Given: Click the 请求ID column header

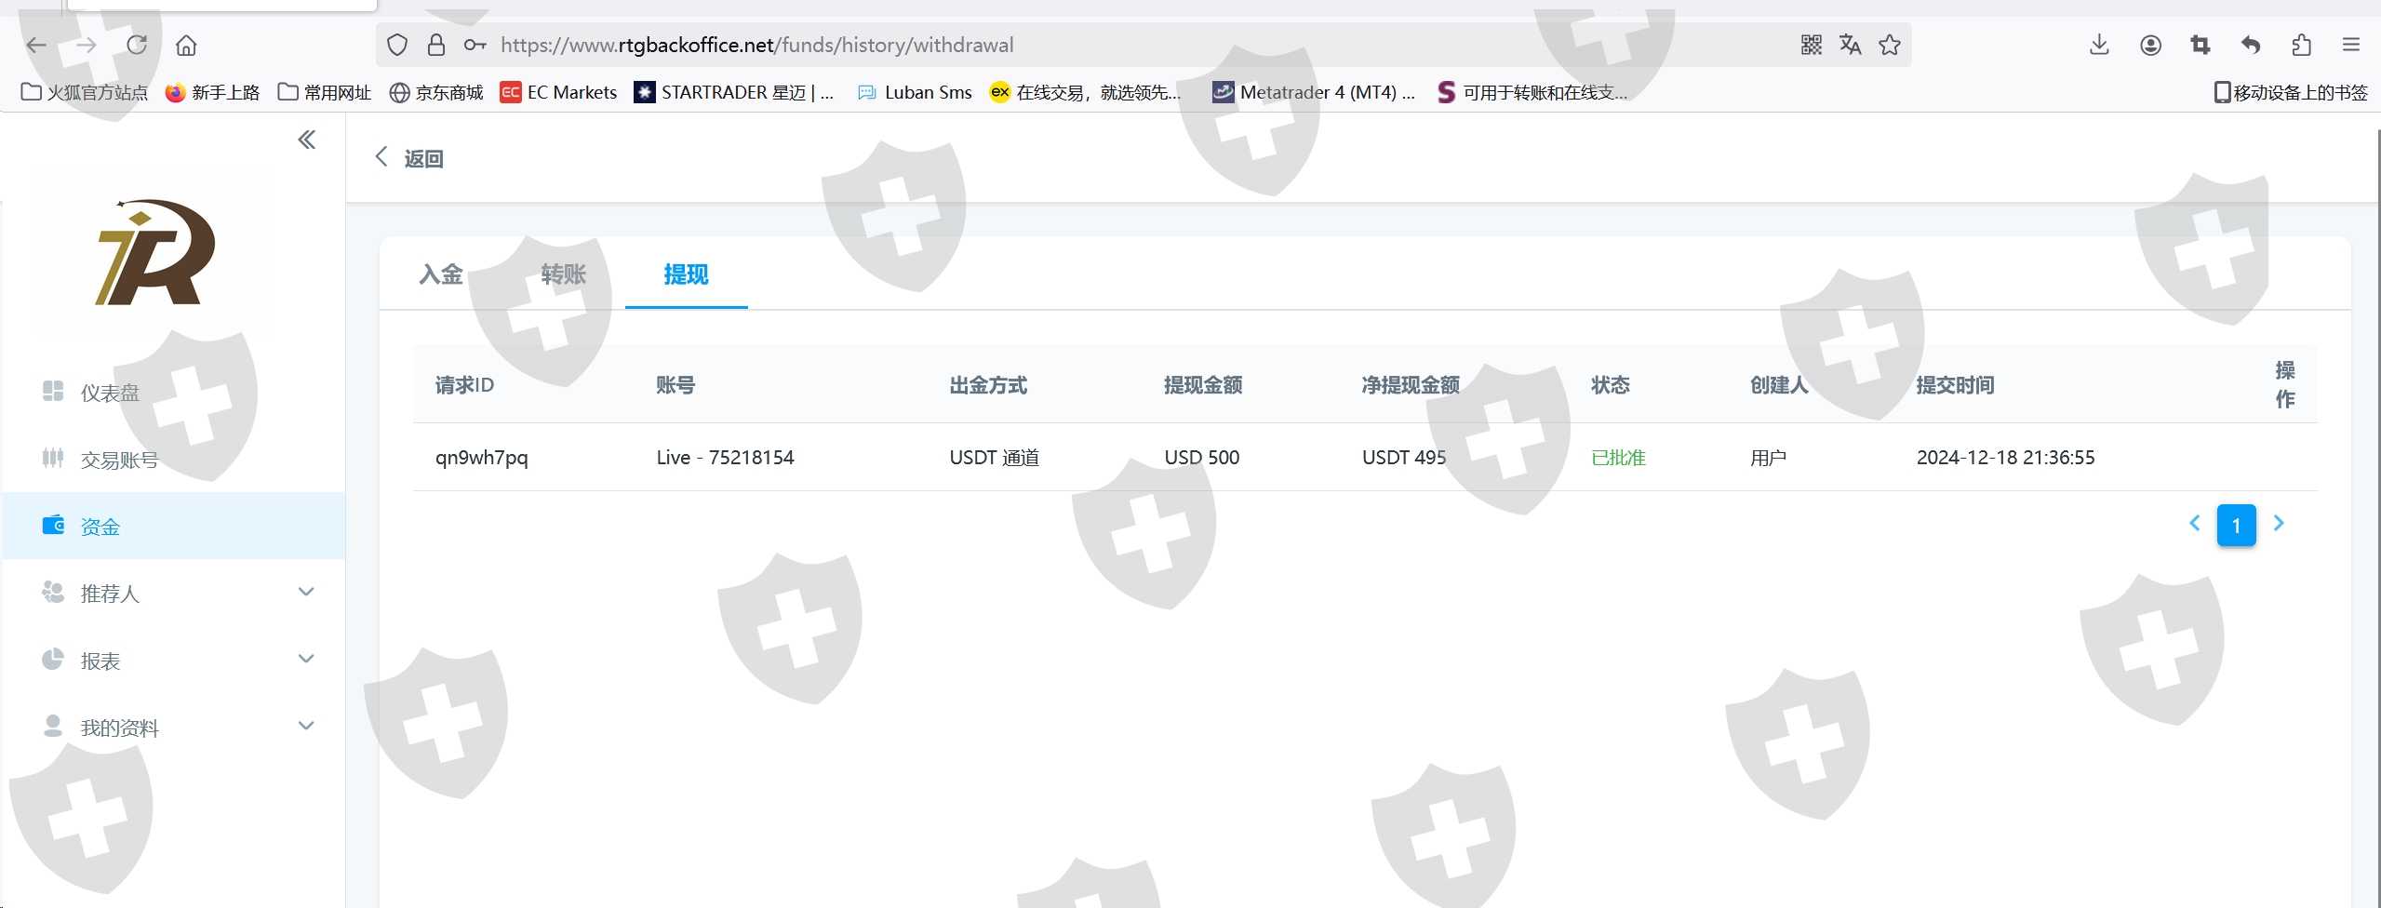Looking at the screenshot, I should [464, 385].
